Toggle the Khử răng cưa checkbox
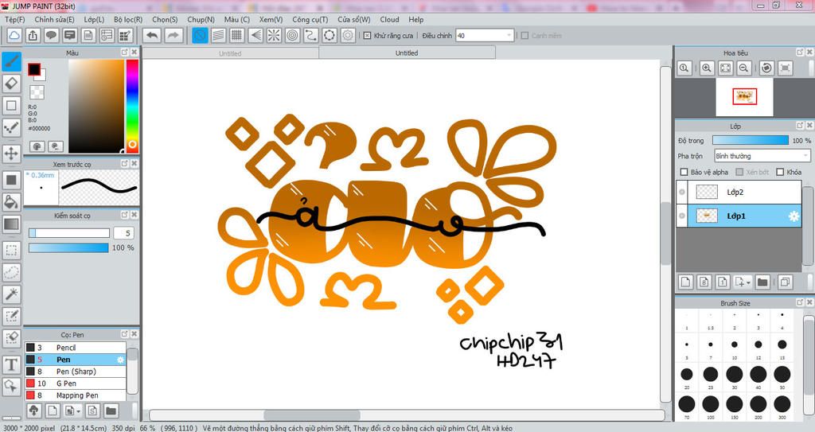This screenshot has width=815, height=432. coord(367,35)
